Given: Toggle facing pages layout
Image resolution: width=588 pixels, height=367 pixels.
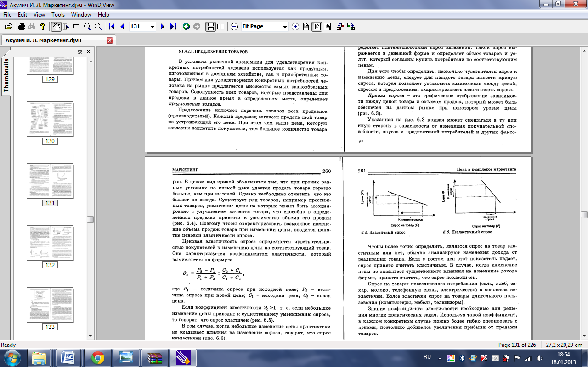Looking at the screenshot, I should [x=220, y=27].
